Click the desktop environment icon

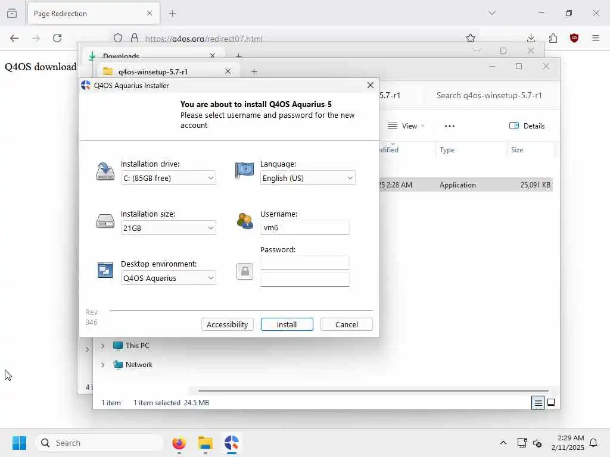pos(105,270)
